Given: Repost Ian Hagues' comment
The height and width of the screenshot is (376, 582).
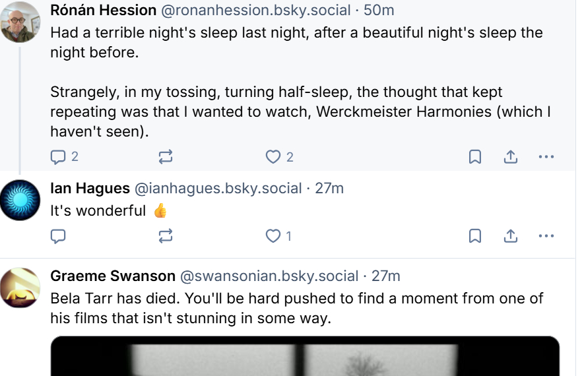Looking at the screenshot, I should [x=166, y=235].
